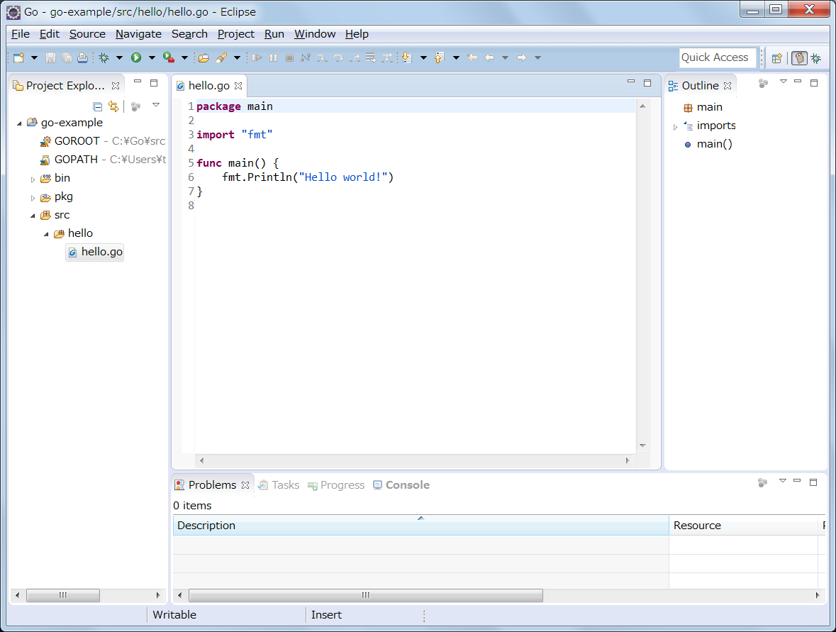The height and width of the screenshot is (632, 836).
Task: Click the Open Perspective icon near top-right
Action: click(776, 57)
